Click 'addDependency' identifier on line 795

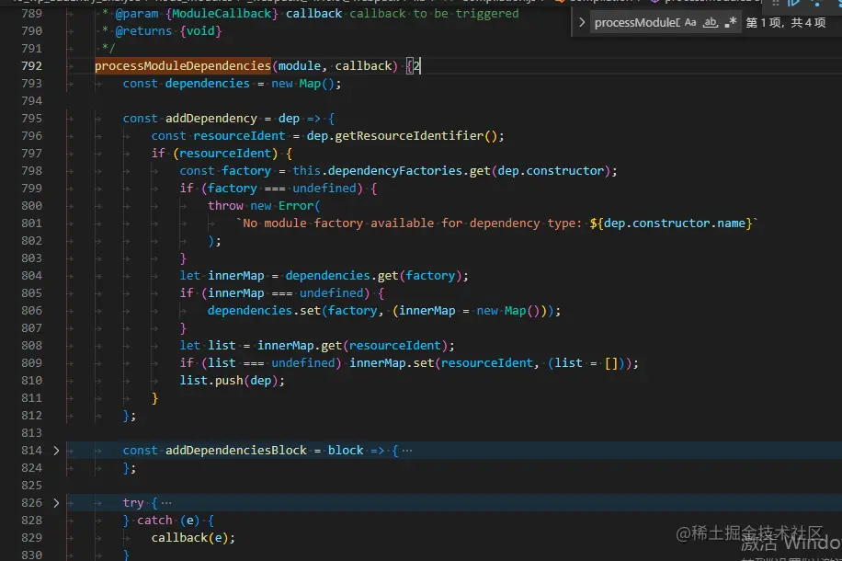click(211, 119)
